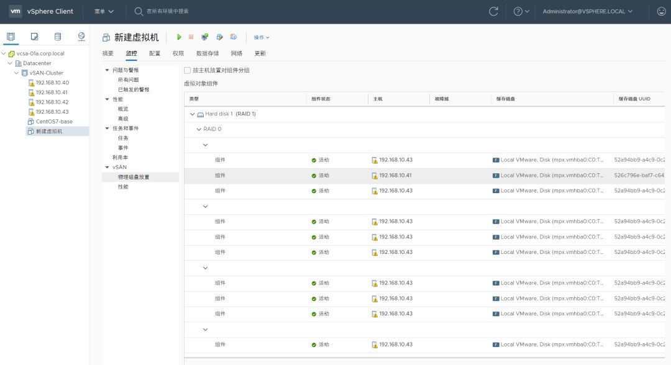Open the Storage inventory view icon

pyautogui.click(x=58, y=37)
